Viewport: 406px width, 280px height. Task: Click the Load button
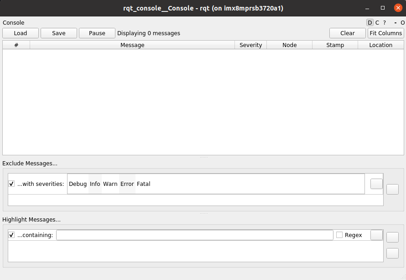tap(20, 33)
